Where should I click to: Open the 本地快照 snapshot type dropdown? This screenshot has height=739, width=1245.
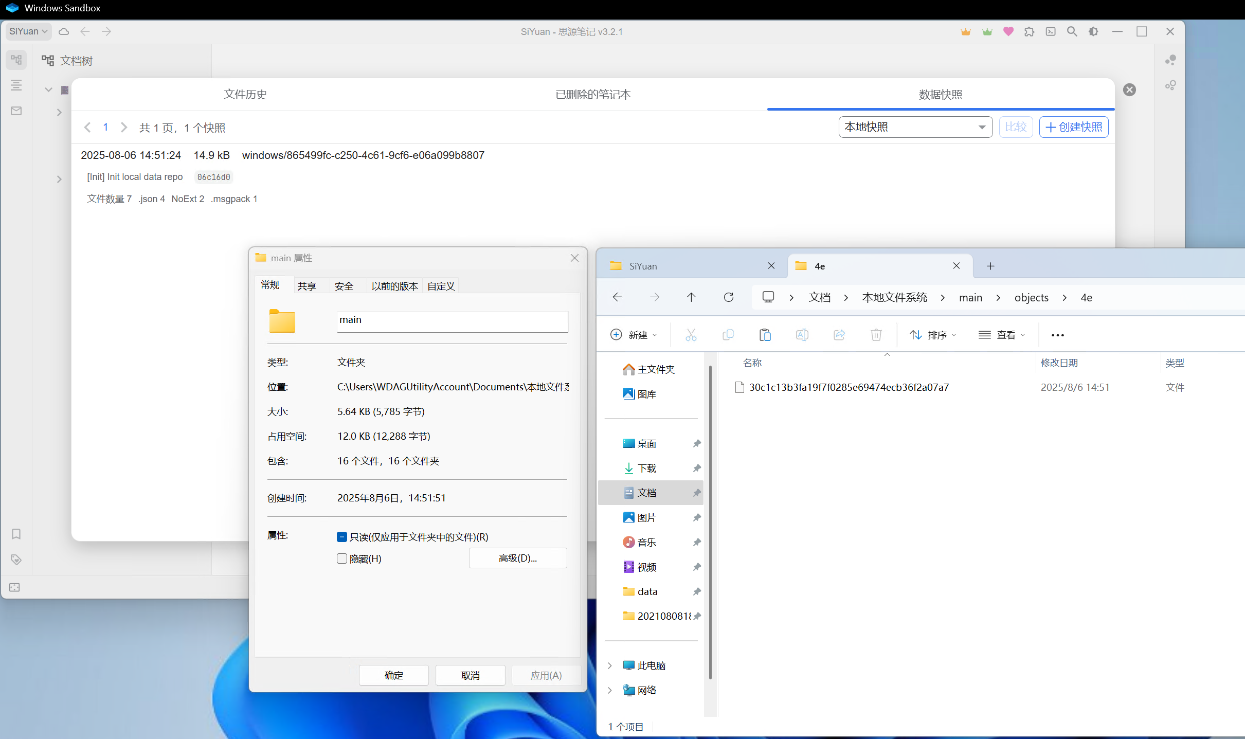coord(915,127)
